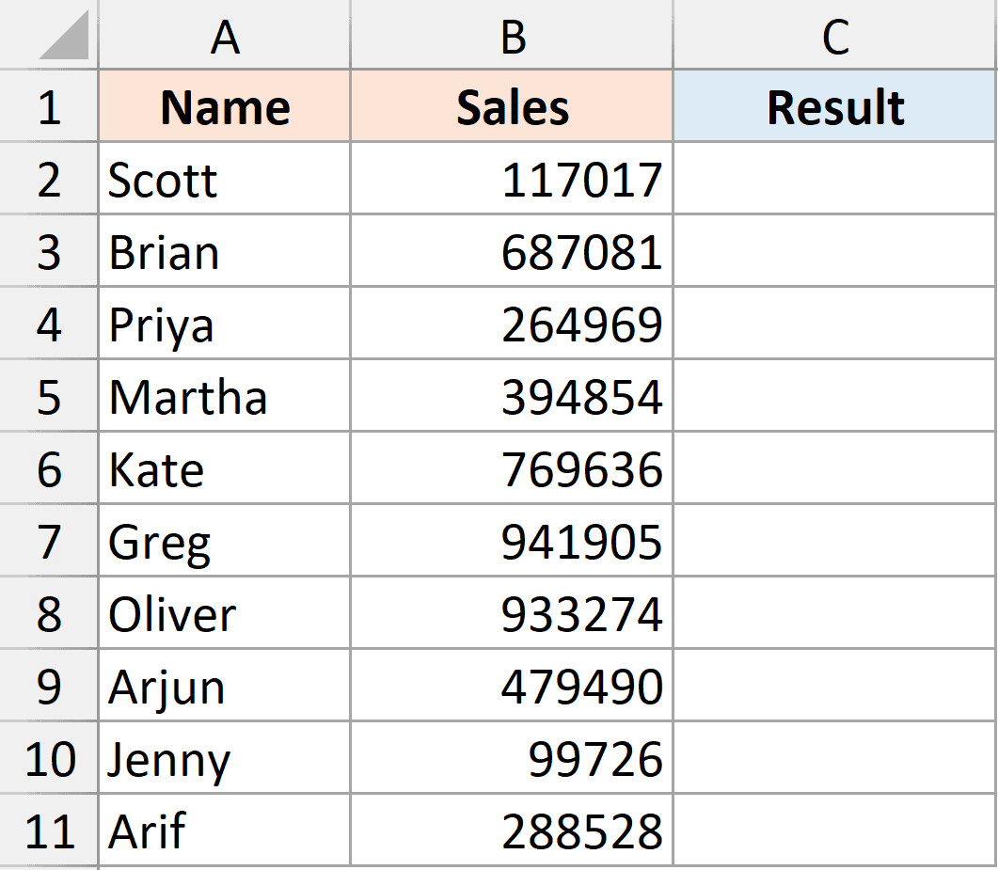
Task: Click the Result header cell
Action: click(x=835, y=107)
